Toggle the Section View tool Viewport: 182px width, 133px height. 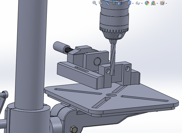click(x=113, y=3)
